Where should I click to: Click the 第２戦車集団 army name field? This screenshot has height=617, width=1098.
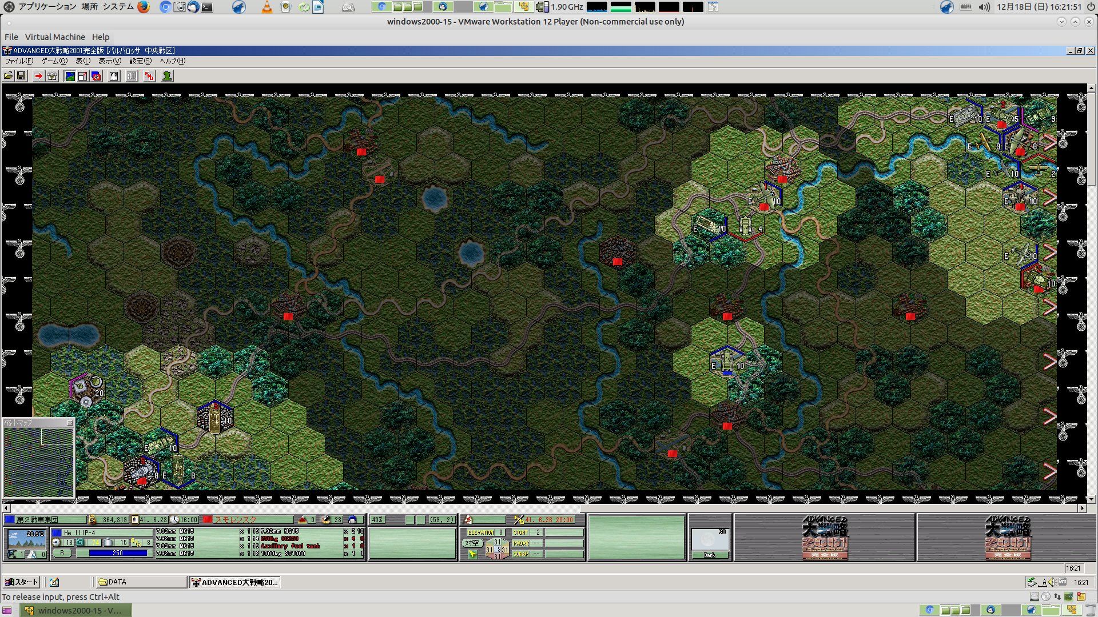point(50,520)
